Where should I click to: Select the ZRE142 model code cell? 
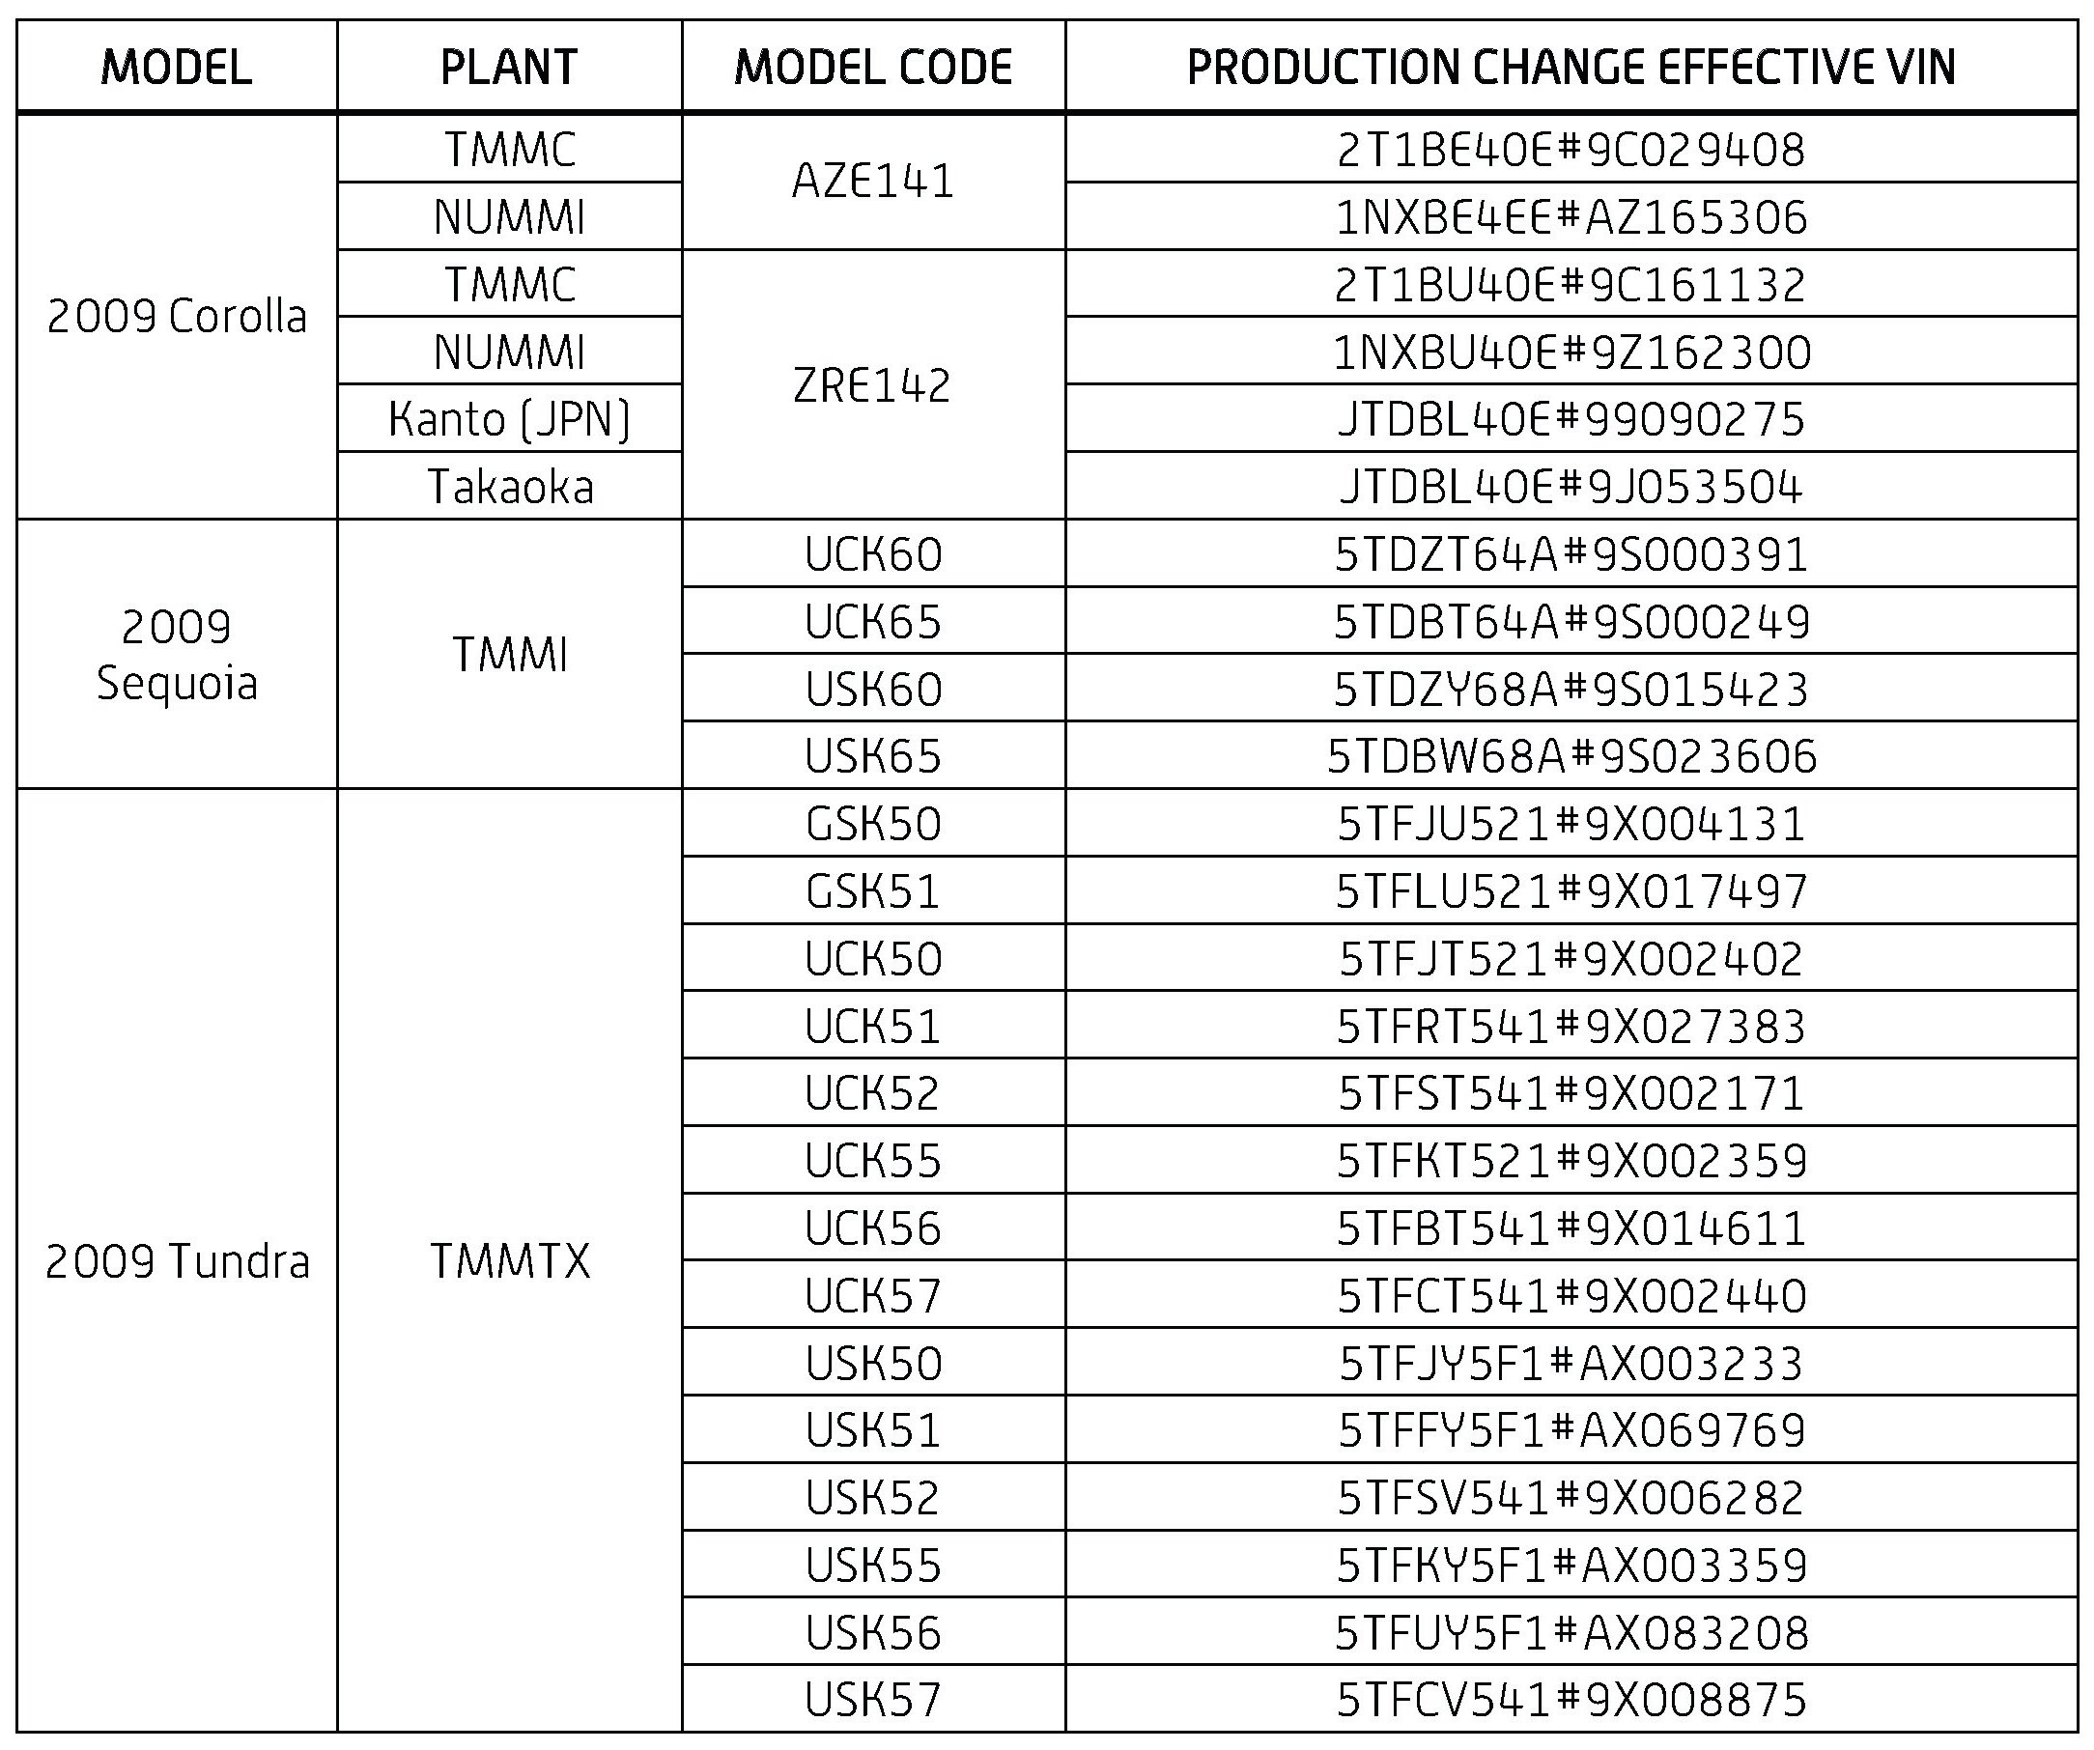point(873,384)
